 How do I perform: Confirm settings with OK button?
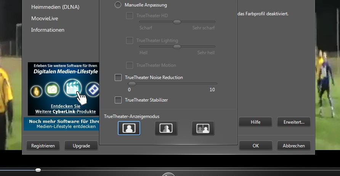pyautogui.click(x=256, y=145)
